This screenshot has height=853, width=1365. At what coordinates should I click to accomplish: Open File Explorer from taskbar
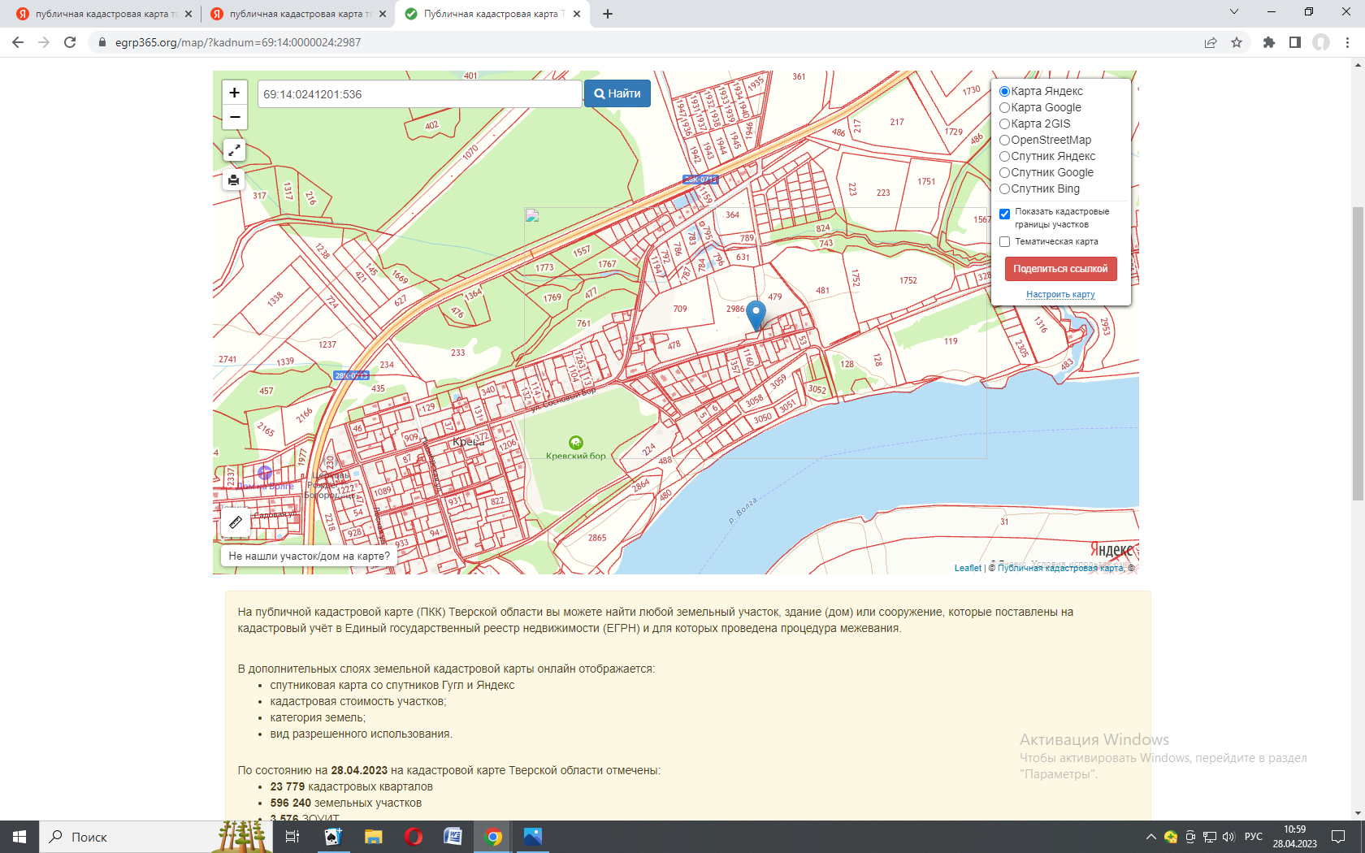click(x=373, y=837)
